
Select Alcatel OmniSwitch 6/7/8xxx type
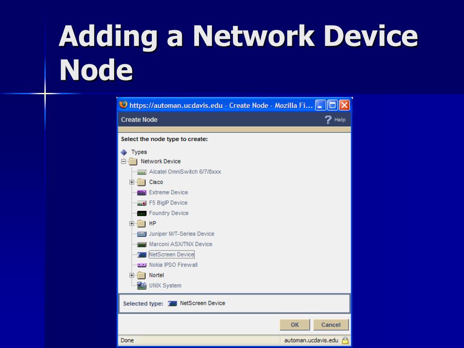(185, 172)
